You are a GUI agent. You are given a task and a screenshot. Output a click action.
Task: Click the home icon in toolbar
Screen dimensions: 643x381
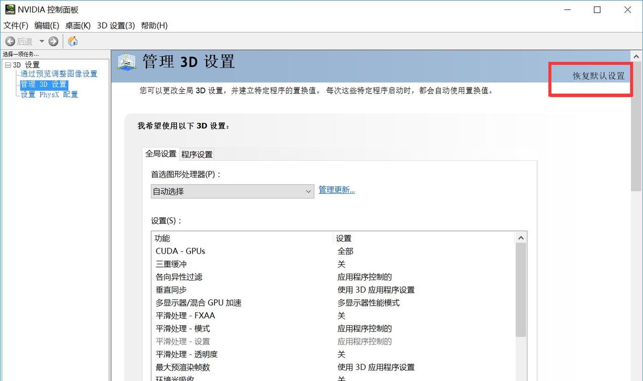(x=72, y=41)
